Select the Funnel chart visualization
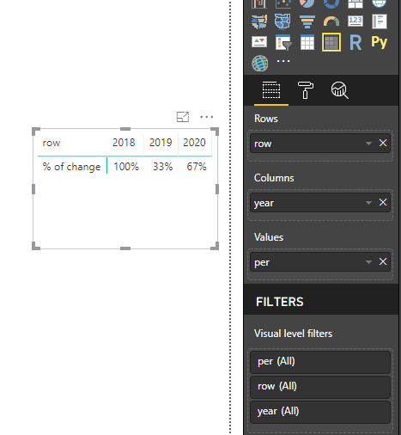 [307, 21]
